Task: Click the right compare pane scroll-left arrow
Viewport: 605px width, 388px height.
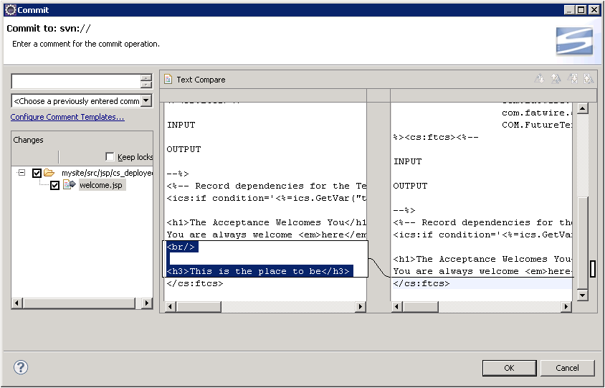Action: (x=397, y=306)
